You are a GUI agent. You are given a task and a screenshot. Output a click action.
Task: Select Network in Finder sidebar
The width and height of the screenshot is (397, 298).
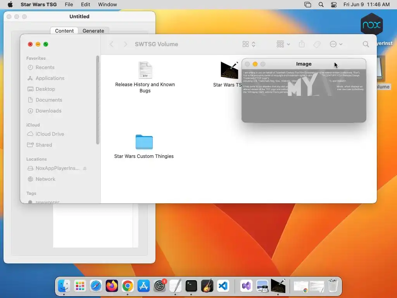point(45,179)
